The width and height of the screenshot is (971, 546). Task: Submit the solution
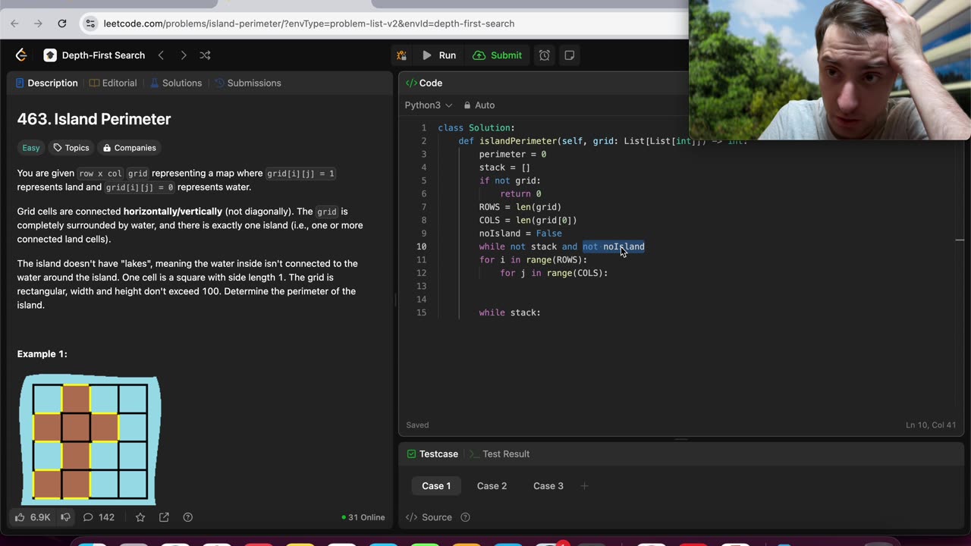click(x=498, y=55)
